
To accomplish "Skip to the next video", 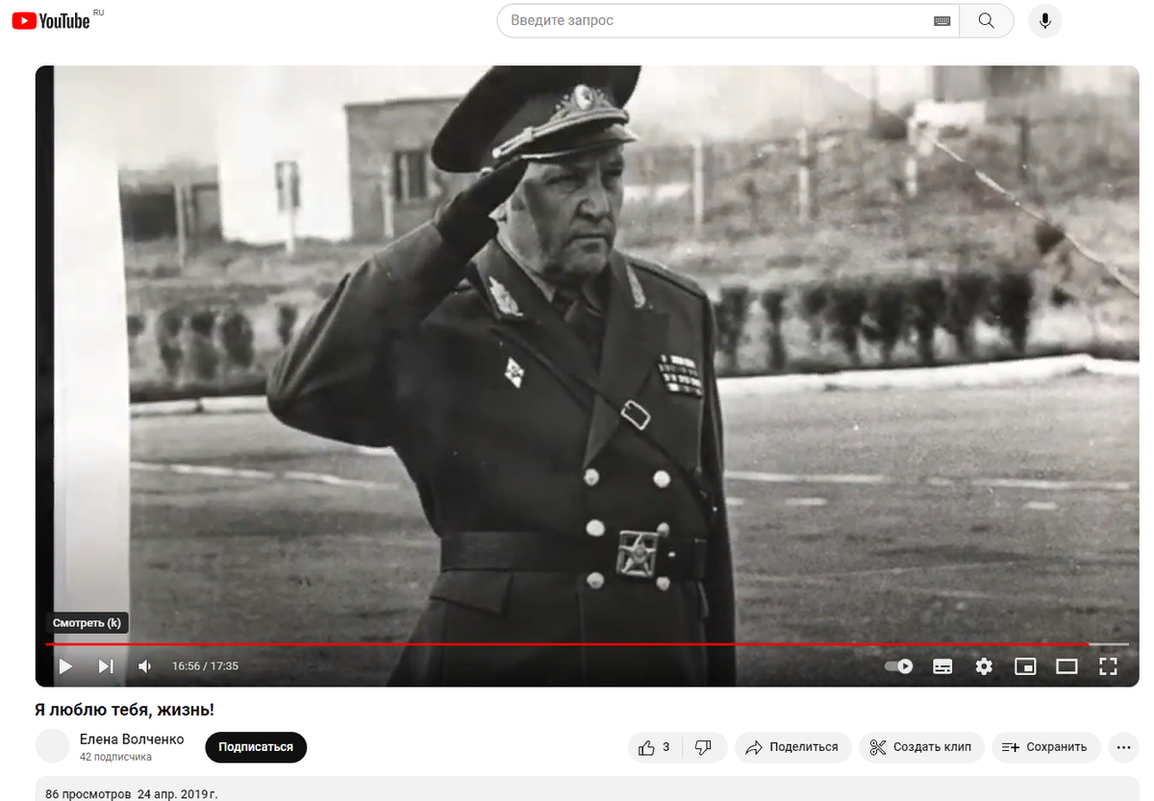I will point(106,665).
